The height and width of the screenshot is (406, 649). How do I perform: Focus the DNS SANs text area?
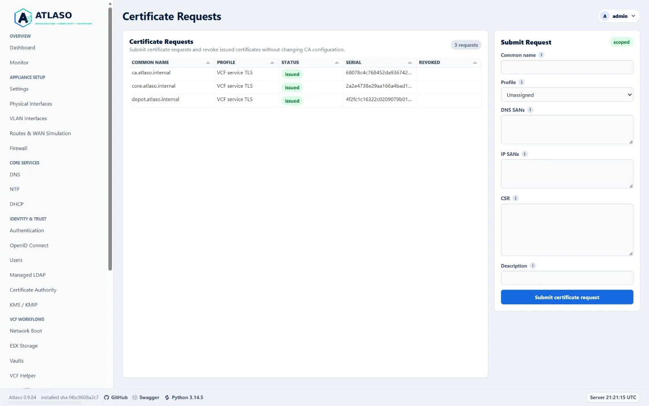click(x=567, y=130)
